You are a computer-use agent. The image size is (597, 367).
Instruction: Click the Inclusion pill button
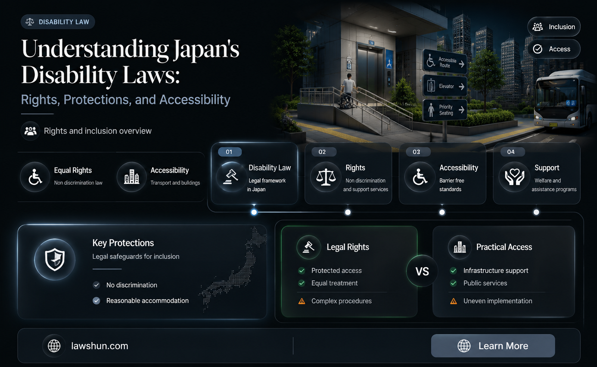[x=554, y=27]
